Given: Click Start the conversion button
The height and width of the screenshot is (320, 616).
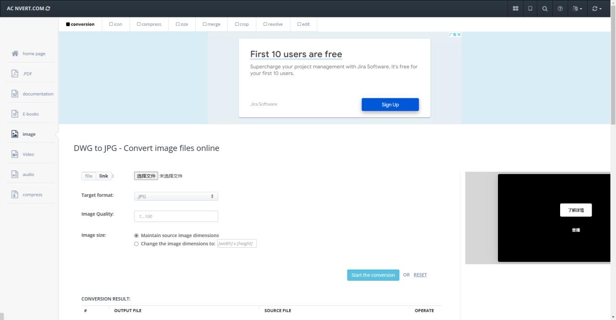Looking at the screenshot, I should click(373, 275).
